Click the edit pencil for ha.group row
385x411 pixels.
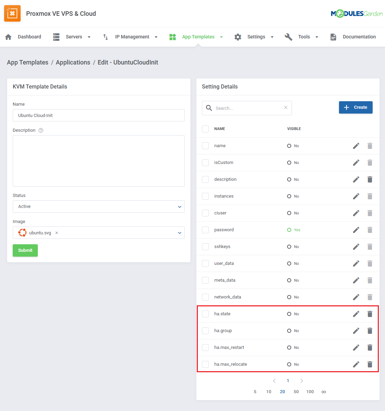pyautogui.click(x=356, y=331)
